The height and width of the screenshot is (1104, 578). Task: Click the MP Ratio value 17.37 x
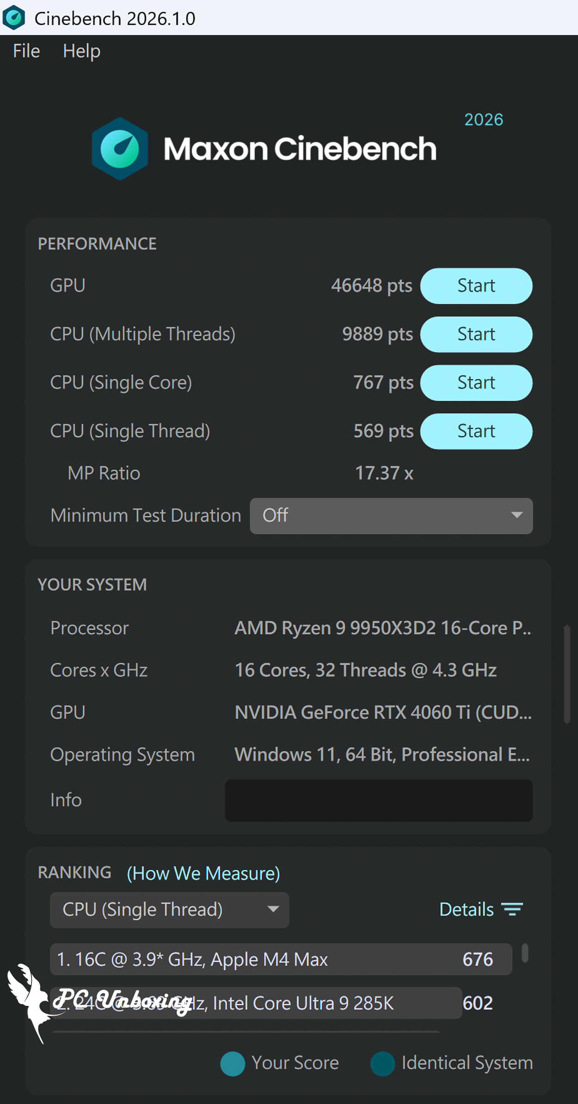click(384, 473)
